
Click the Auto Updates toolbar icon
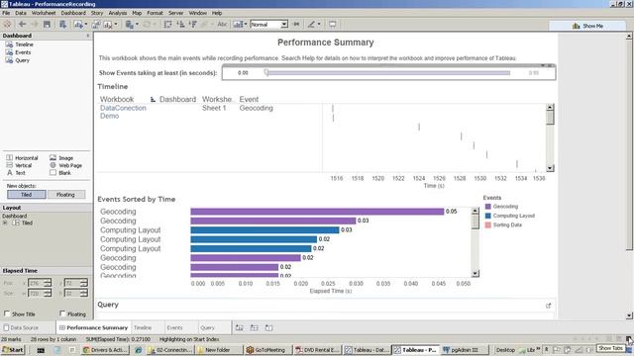coord(129,24)
